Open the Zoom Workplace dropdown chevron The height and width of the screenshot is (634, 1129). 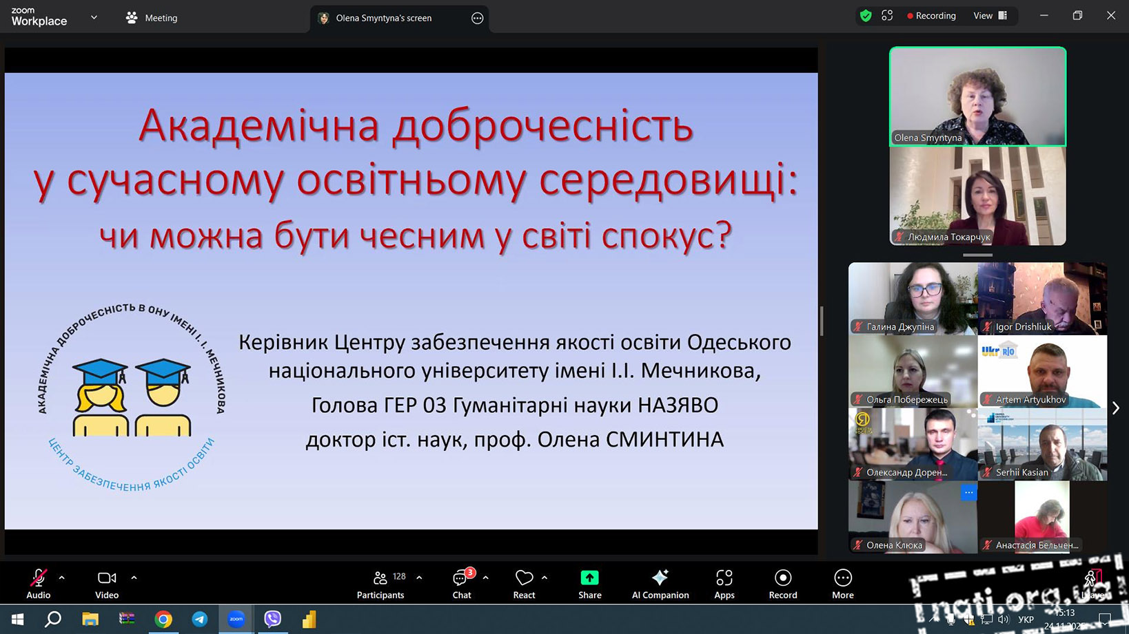[94, 17]
